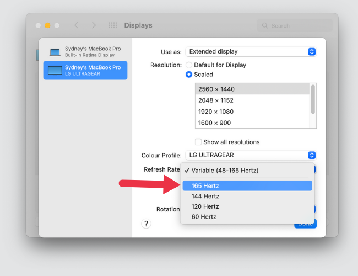Go forward with the right chevron

point(94,25)
